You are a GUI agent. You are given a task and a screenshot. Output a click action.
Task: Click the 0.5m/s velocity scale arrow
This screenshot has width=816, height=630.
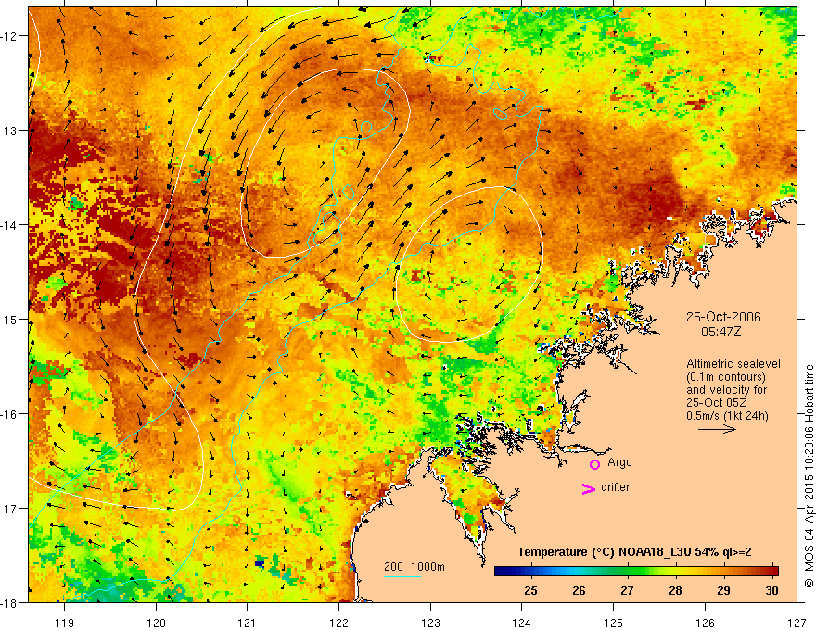pyautogui.click(x=717, y=429)
